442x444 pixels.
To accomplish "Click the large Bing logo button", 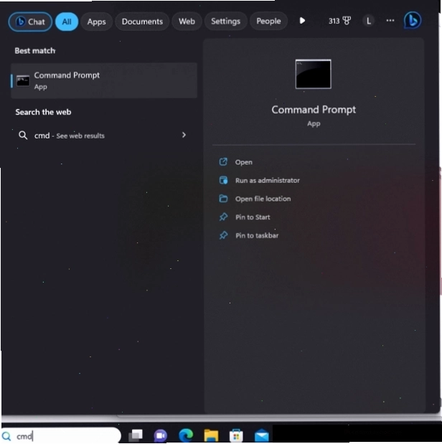I will [413, 20].
